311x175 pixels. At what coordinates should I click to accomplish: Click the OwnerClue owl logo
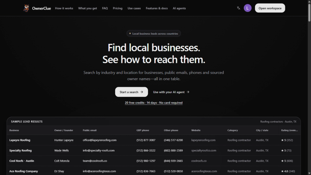(26, 8)
